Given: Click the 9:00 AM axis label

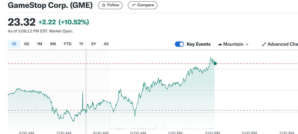Looking at the screenshot, I should click(101, 133).
